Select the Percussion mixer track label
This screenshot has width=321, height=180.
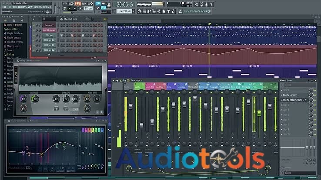[x=204, y=87]
